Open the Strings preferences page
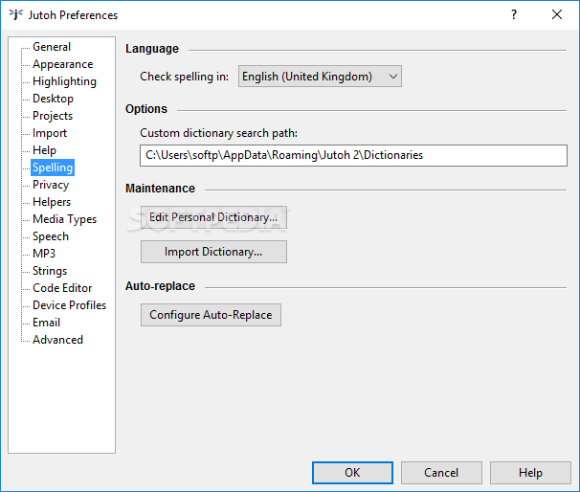Image resolution: width=580 pixels, height=492 pixels. 50,271
